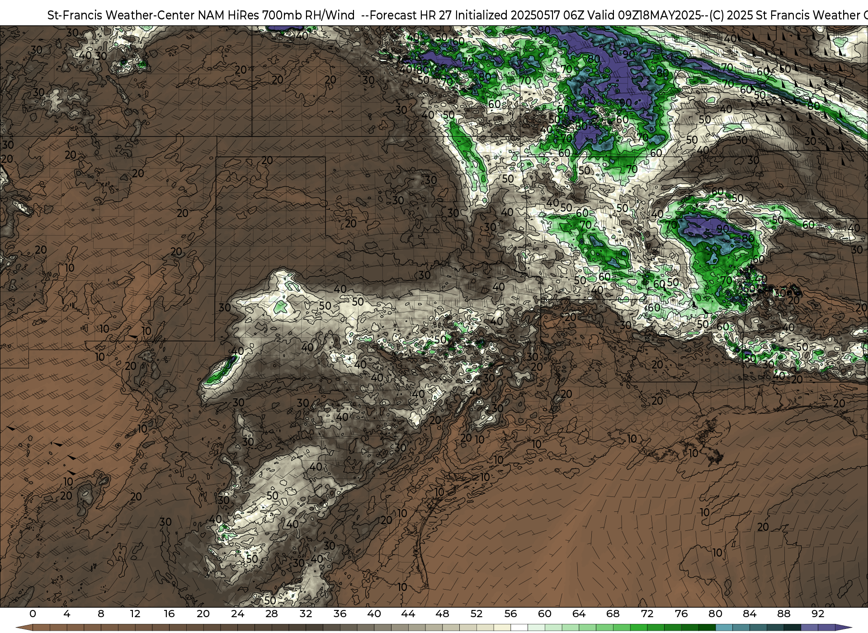Click the colorbar label 8
This screenshot has height=633, width=868.
(101, 614)
